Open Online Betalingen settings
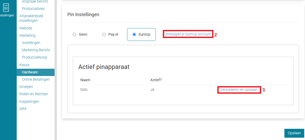Image resolution: width=305 pixels, height=140 pixels. 36,79
